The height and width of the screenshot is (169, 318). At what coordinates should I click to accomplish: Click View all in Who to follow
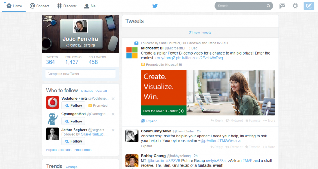[101, 91]
